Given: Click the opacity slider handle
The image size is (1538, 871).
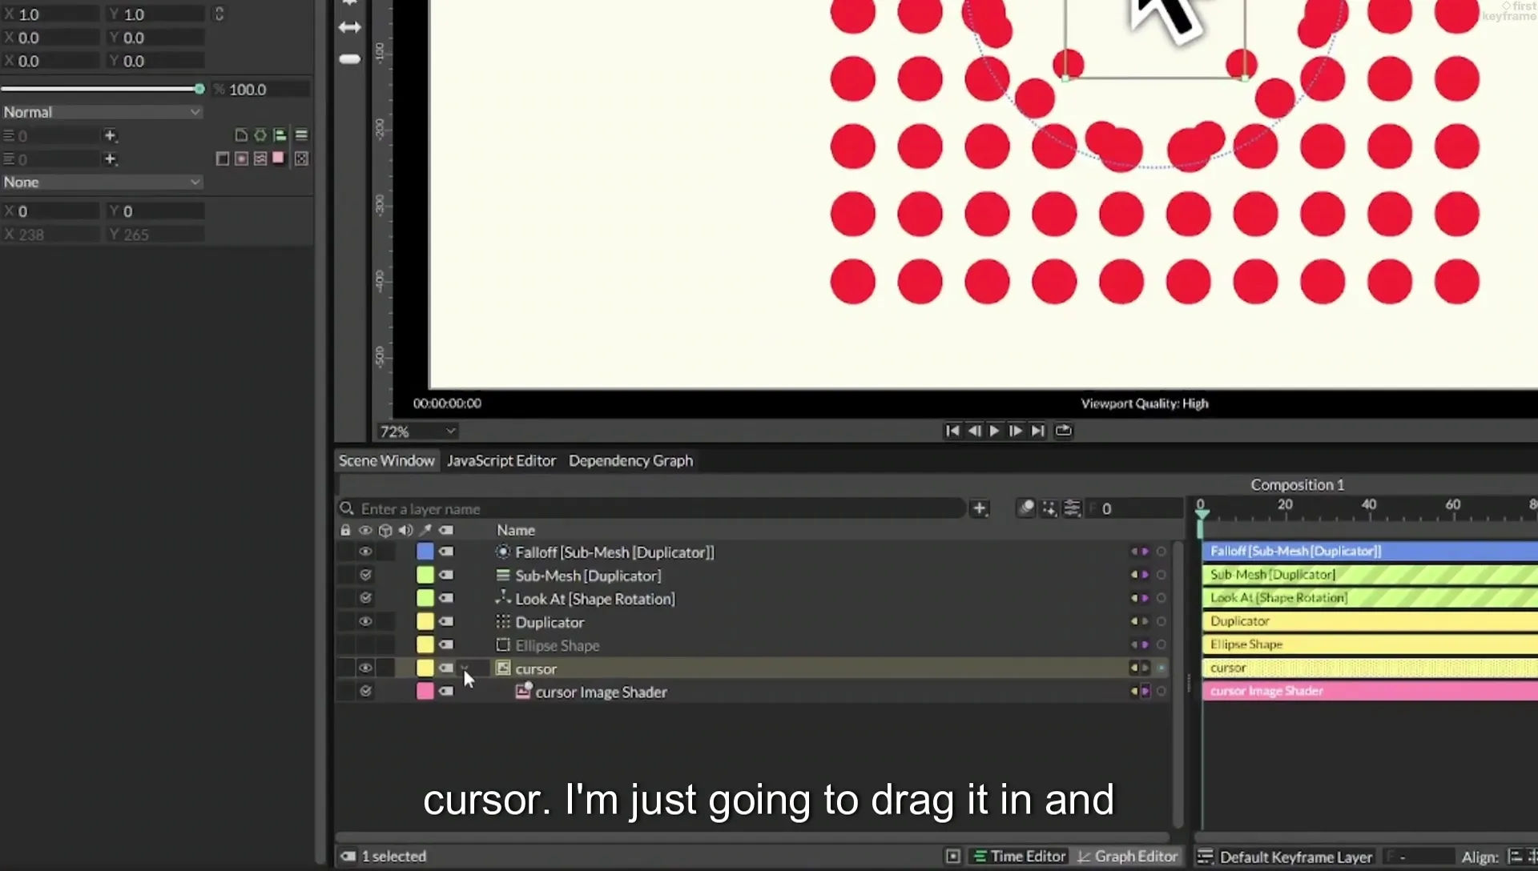Looking at the screenshot, I should coord(199,89).
